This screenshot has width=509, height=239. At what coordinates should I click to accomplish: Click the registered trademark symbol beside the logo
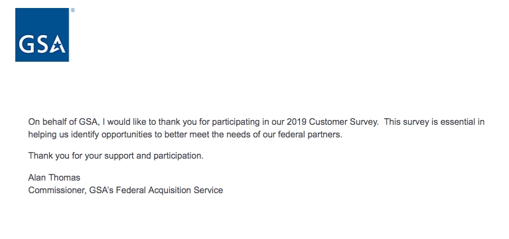tap(73, 11)
